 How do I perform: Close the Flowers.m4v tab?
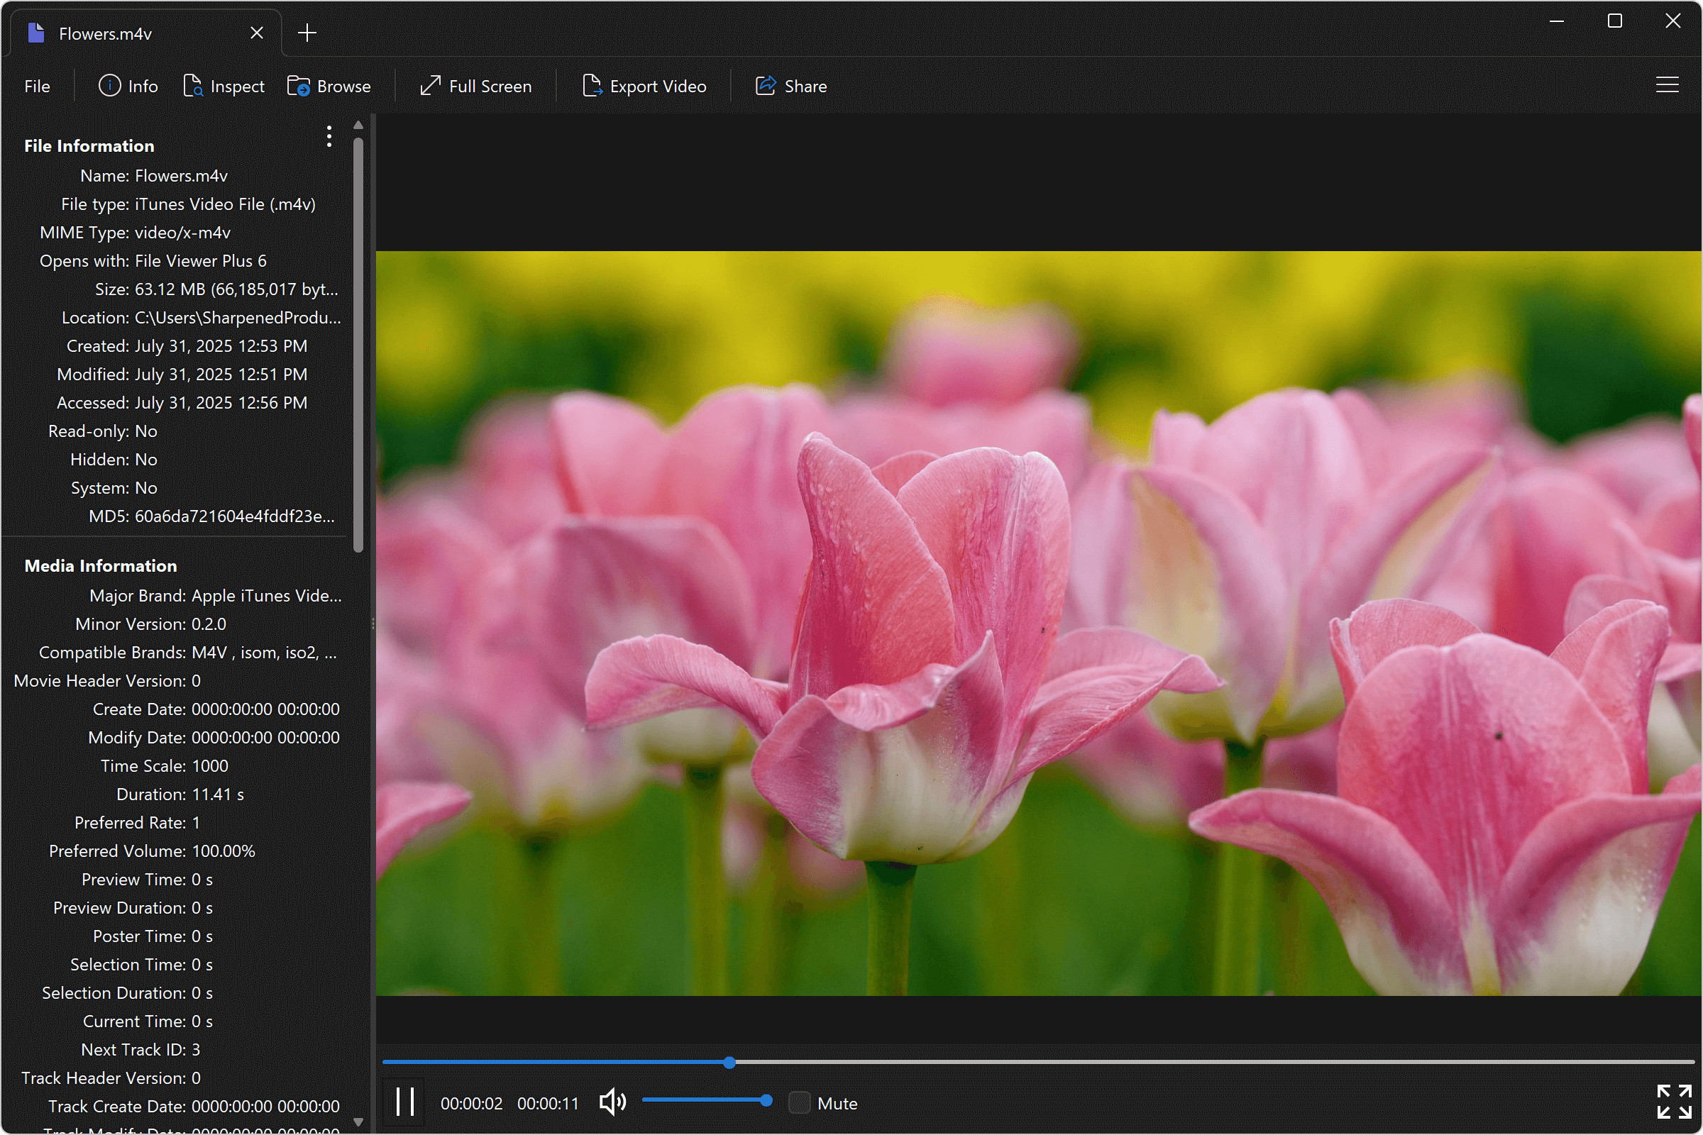[256, 33]
